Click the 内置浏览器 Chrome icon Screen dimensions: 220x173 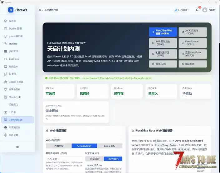pos(6,127)
